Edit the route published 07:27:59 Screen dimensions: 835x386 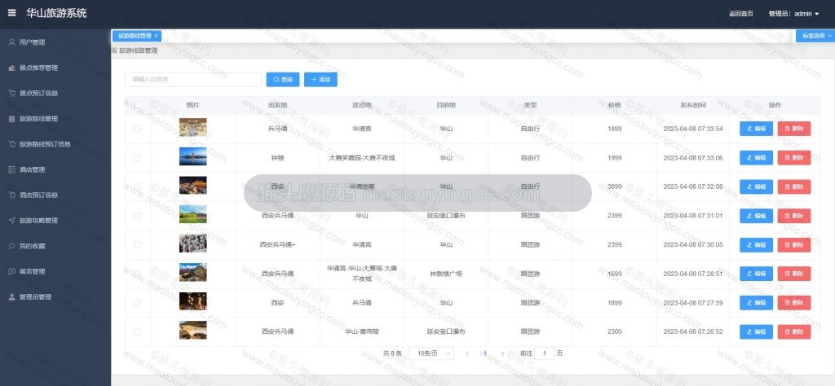click(756, 302)
